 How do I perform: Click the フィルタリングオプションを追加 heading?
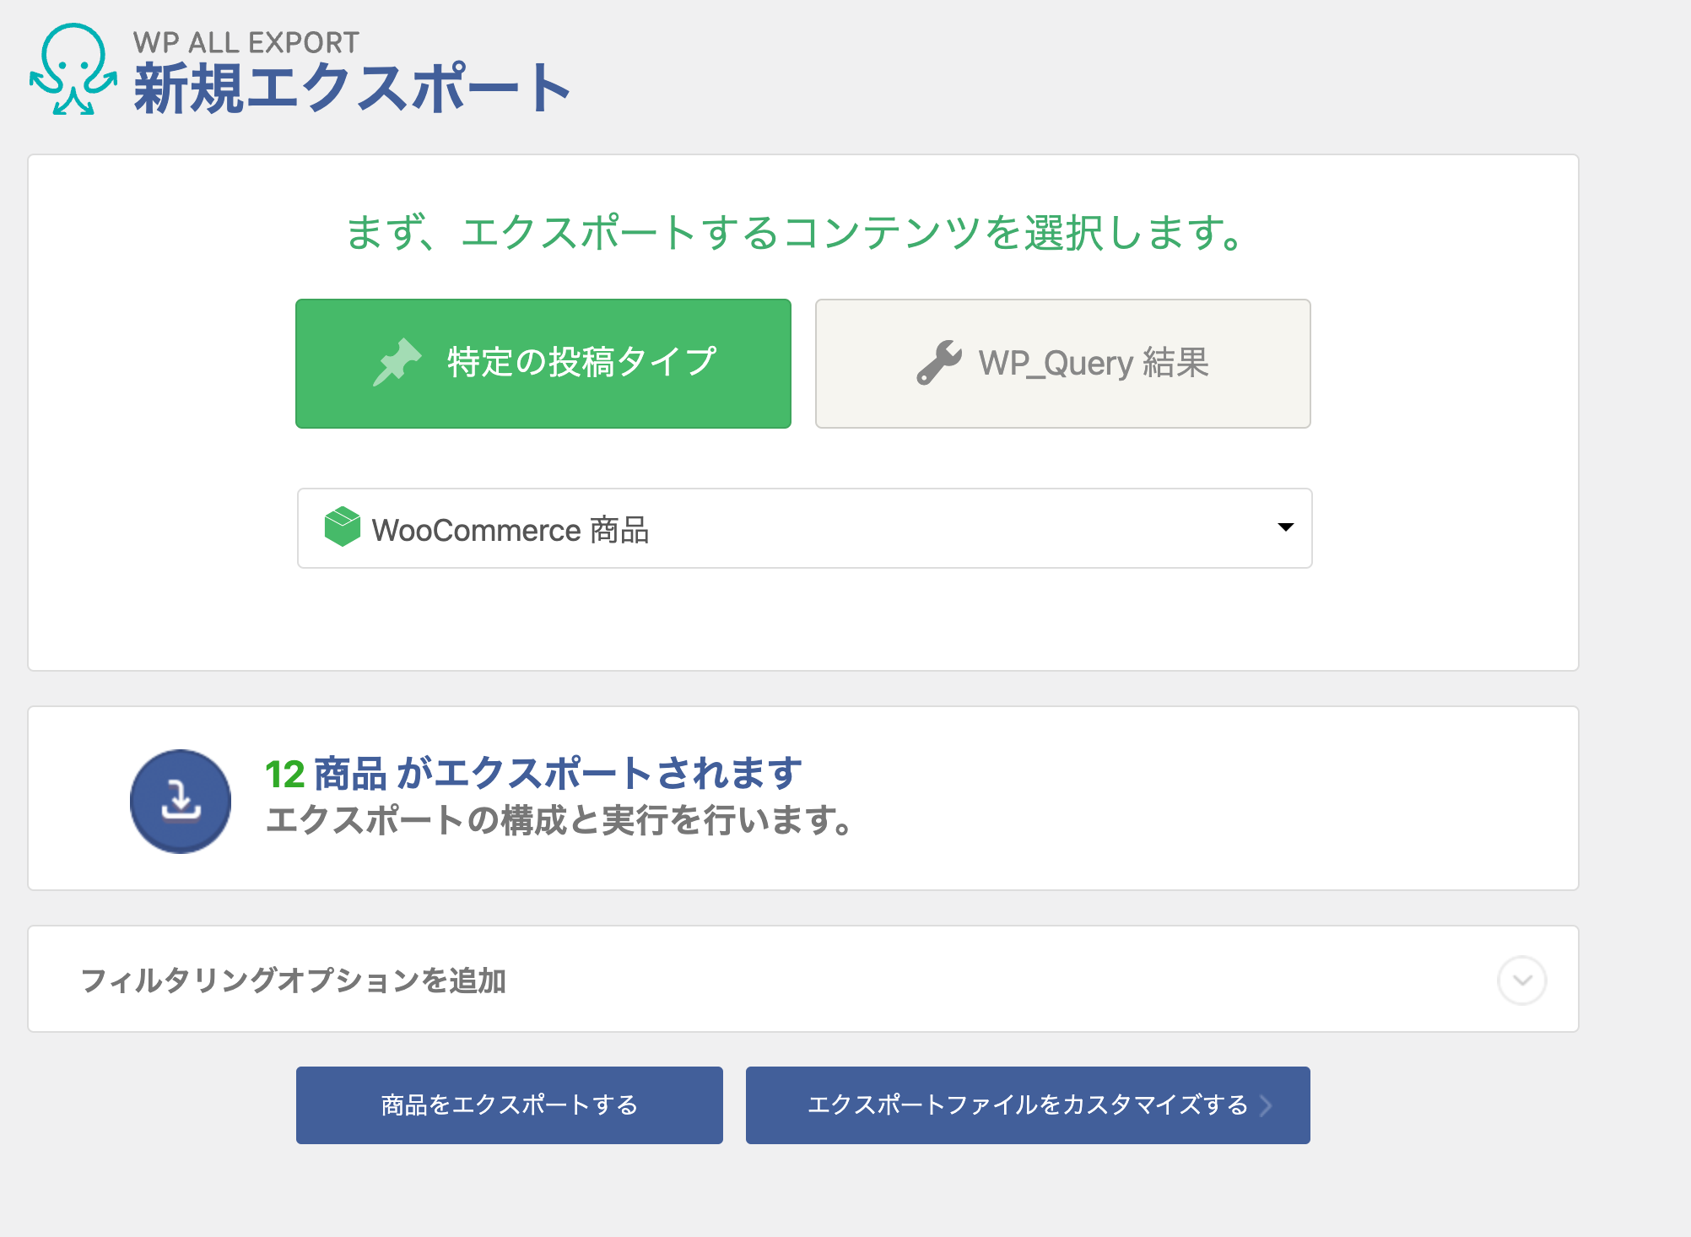[x=294, y=980]
